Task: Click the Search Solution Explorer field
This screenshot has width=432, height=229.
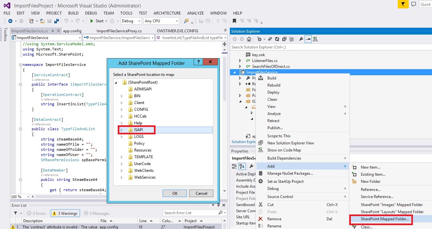Action: (x=331, y=47)
